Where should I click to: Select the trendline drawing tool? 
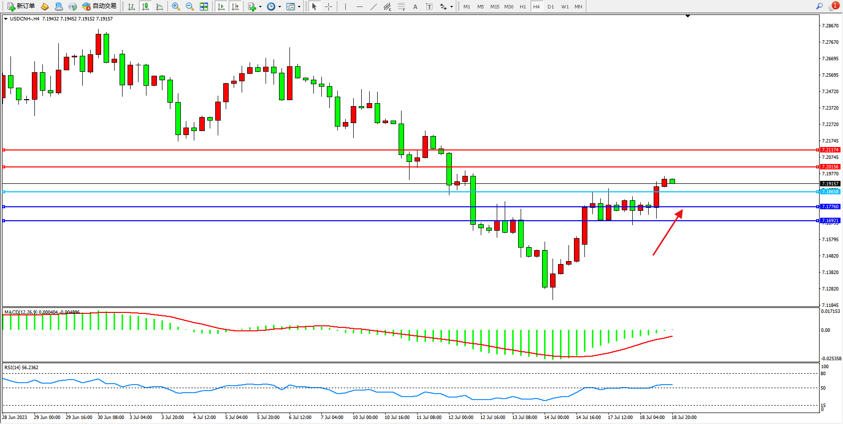(374, 6)
